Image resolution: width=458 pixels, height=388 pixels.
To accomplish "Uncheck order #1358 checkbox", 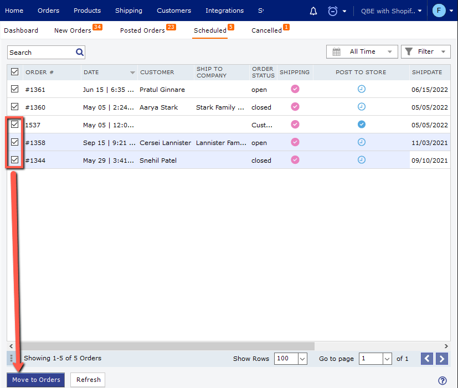I will tap(14, 142).
